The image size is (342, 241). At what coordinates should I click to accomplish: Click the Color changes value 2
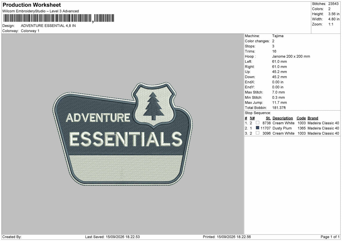click(x=273, y=41)
